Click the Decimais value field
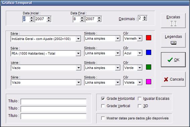The height and width of the screenshot is (127, 190). [140, 18]
